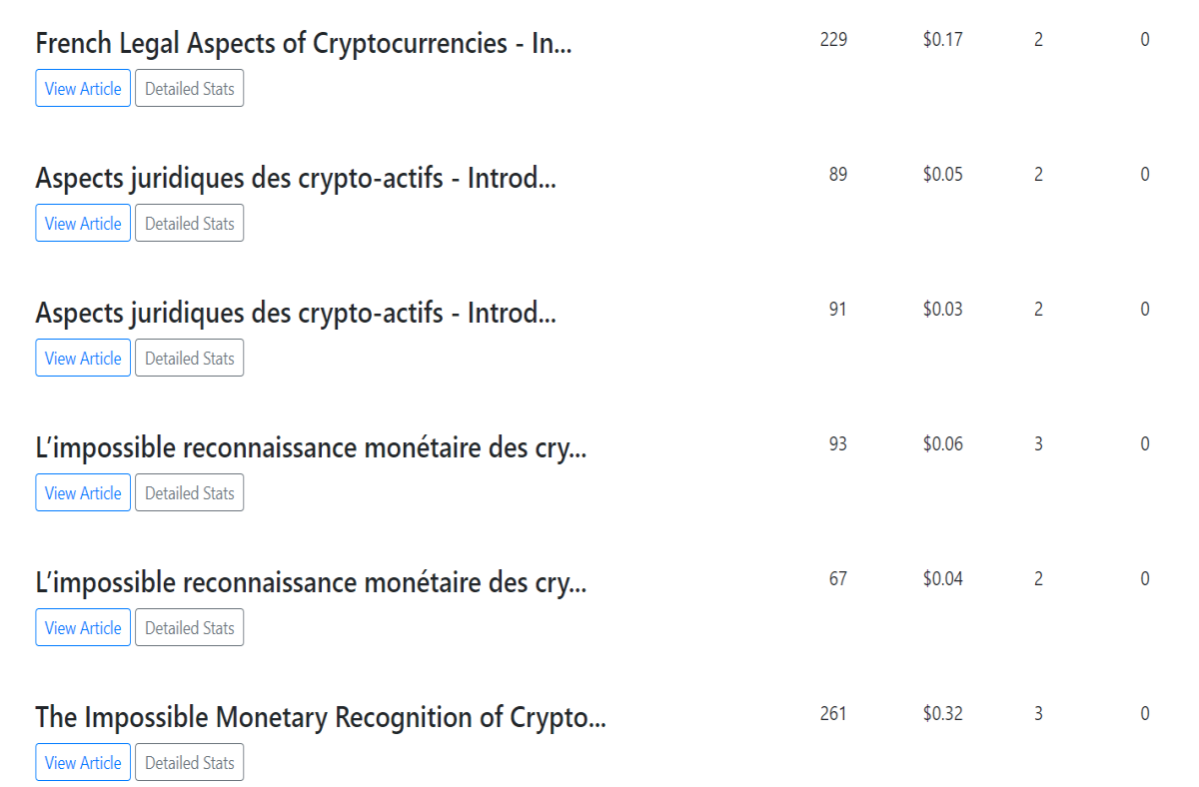Image resolution: width=1199 pixels, height=787 pixels.
Task: Click L'impossible reconnaissance monétaire title with 93 views
Action: (311, 448)
